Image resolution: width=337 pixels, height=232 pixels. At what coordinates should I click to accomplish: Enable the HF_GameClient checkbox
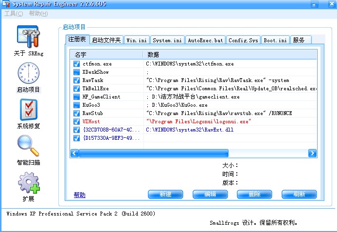76,97
